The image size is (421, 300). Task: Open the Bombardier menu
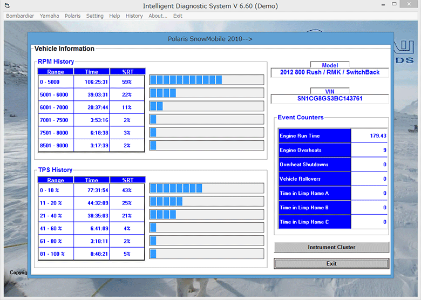[x=20, y=16]
